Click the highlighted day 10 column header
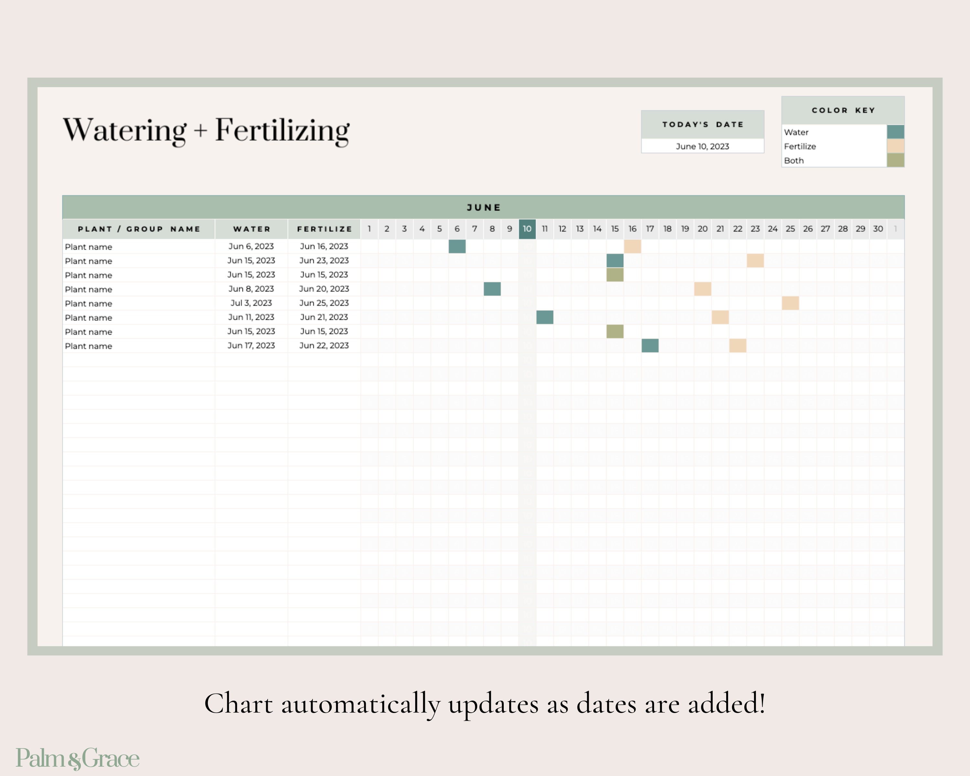Image resolution: width=970 pixels, height=776 pixels. pos(527,229)
